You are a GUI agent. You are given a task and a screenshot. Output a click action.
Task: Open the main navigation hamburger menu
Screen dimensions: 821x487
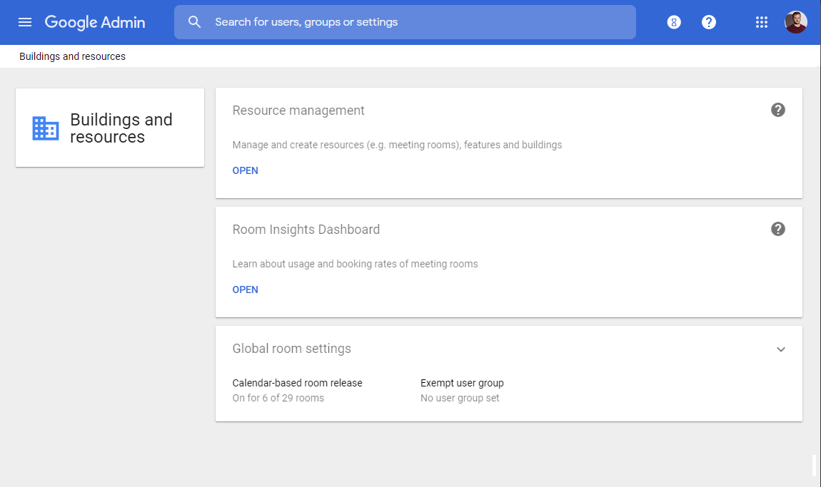25,21
